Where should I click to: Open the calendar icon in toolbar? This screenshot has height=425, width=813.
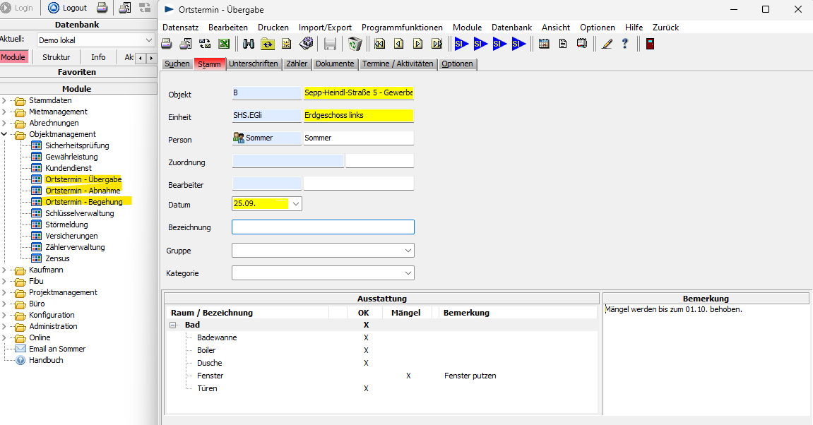pyautogui.click(x=544, y=44)
